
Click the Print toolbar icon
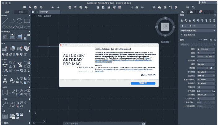[x=70, y=7]
